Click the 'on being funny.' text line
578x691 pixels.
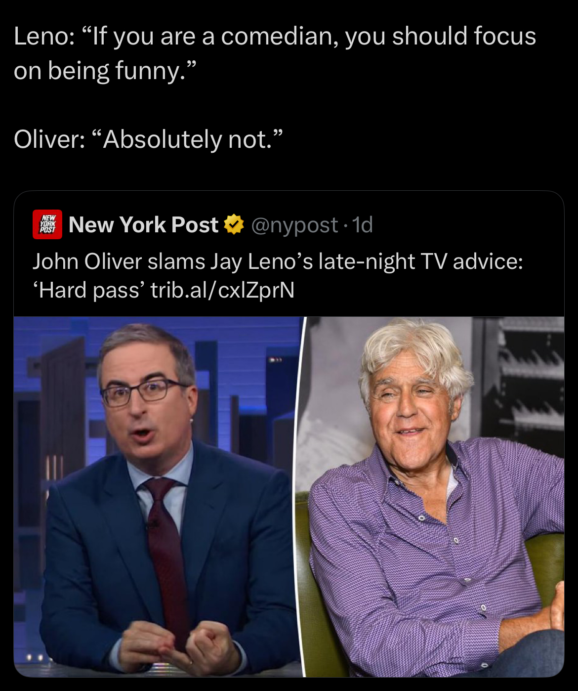click(105, 71)
